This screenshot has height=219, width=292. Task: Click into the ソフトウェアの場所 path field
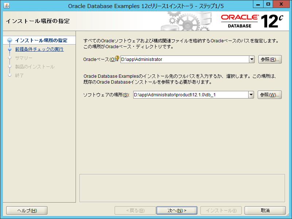[x=190, y=95]
